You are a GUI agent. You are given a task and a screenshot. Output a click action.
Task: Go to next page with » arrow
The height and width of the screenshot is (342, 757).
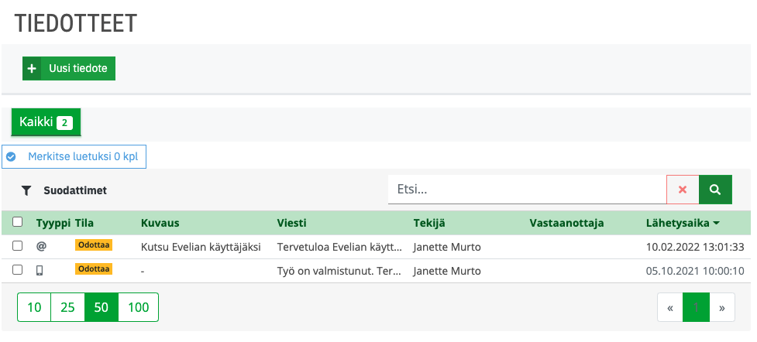click(721, 307)
